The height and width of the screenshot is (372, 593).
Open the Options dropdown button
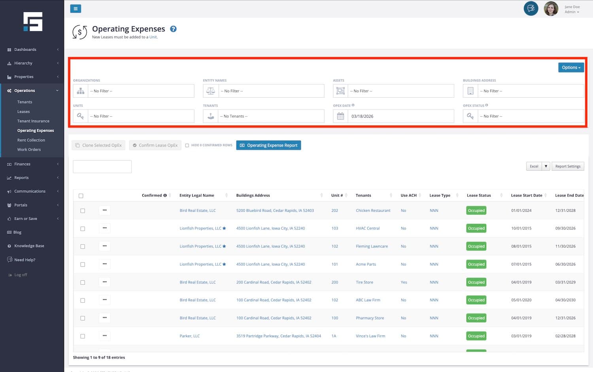[x=571, y=68]
